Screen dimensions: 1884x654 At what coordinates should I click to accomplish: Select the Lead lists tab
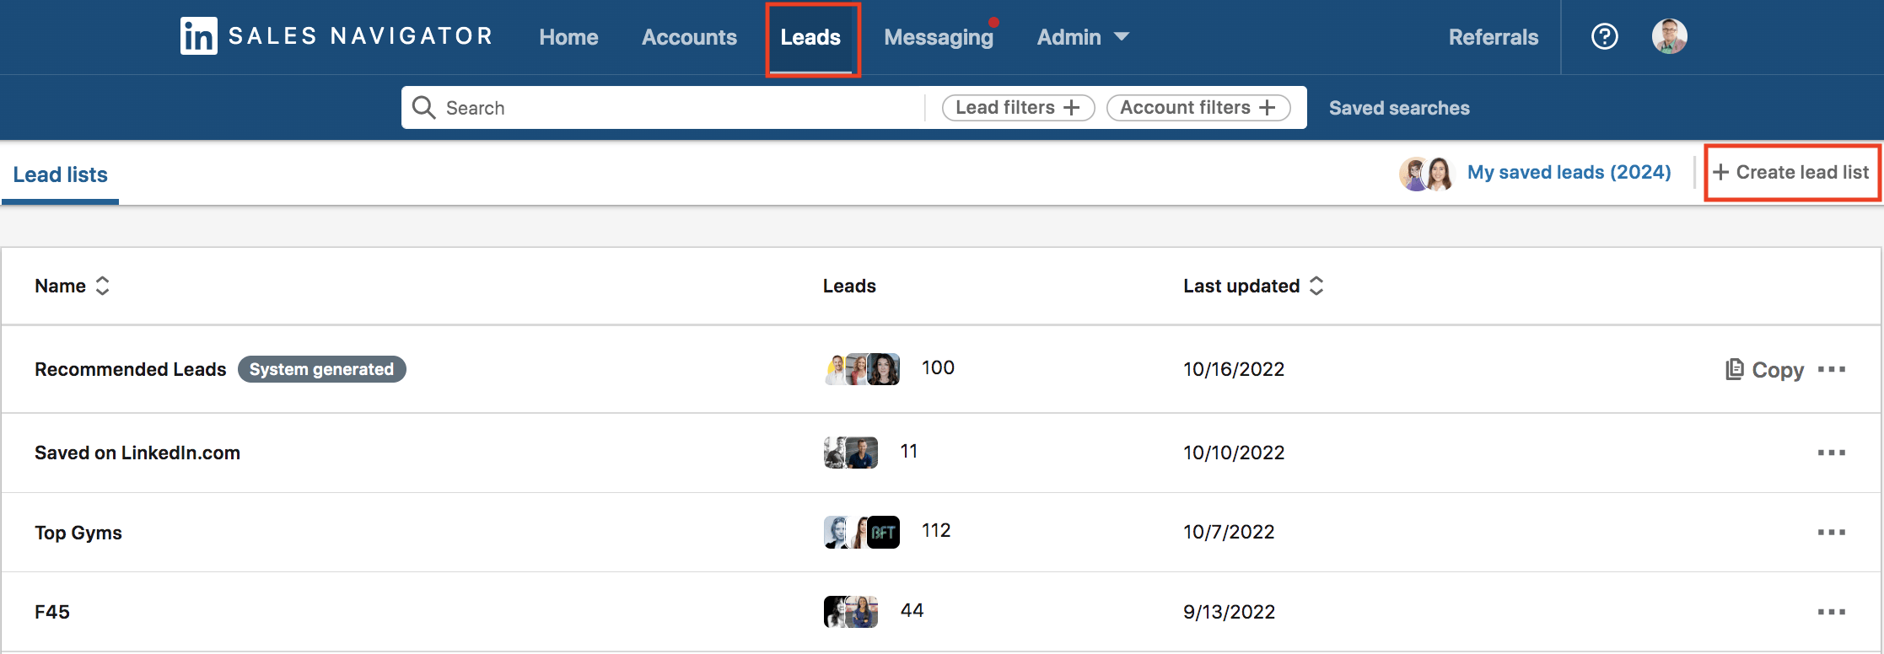61,174
